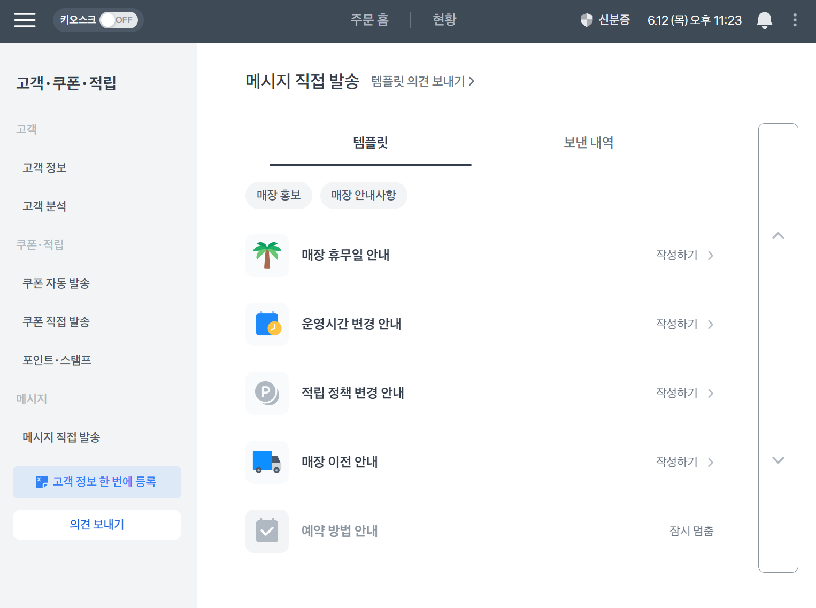Switch to 보낸 내역 tab
816x608 pixels.
click(x=588, y=143)
